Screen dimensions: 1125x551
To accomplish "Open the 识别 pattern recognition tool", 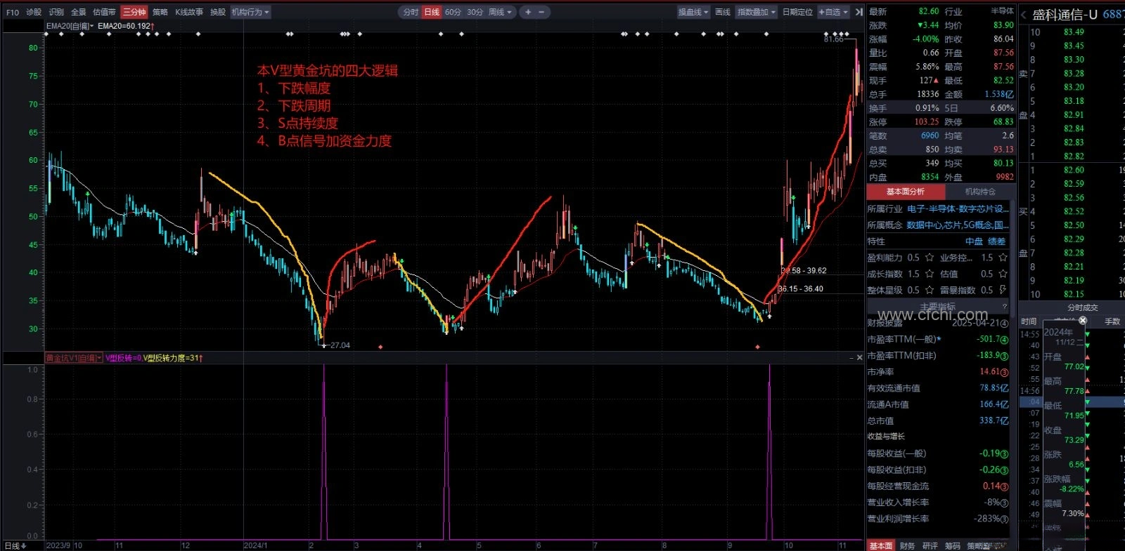I will click(56, 12).
